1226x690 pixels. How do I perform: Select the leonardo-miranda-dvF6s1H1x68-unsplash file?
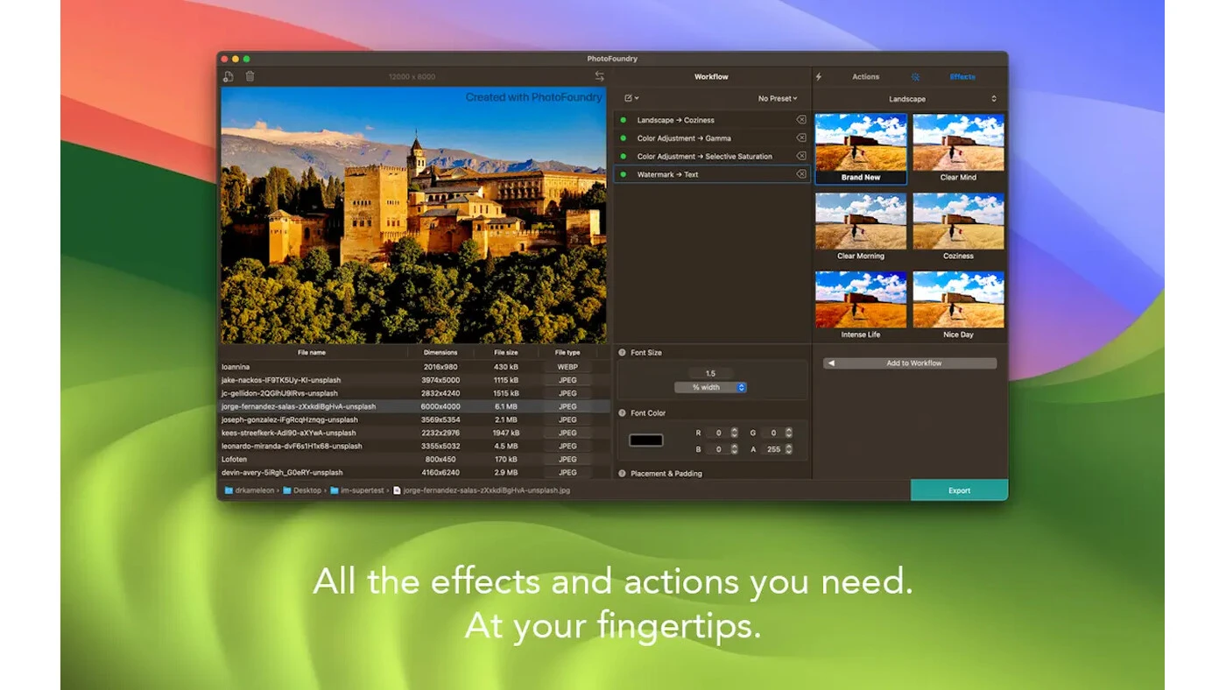(x=414, y=446)
